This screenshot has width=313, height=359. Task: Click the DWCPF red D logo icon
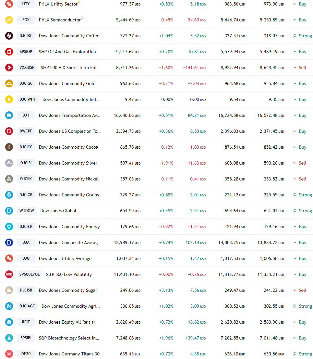click(x=9, y=131)
